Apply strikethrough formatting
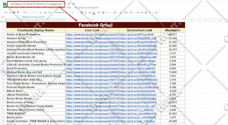Image resolution: width=228 pixels, height=125 pixels. click(90, 13)
